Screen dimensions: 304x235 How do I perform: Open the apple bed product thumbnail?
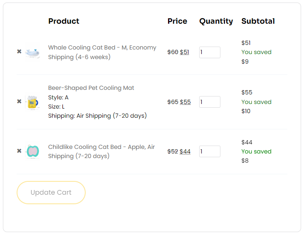(x=32, y=151)
